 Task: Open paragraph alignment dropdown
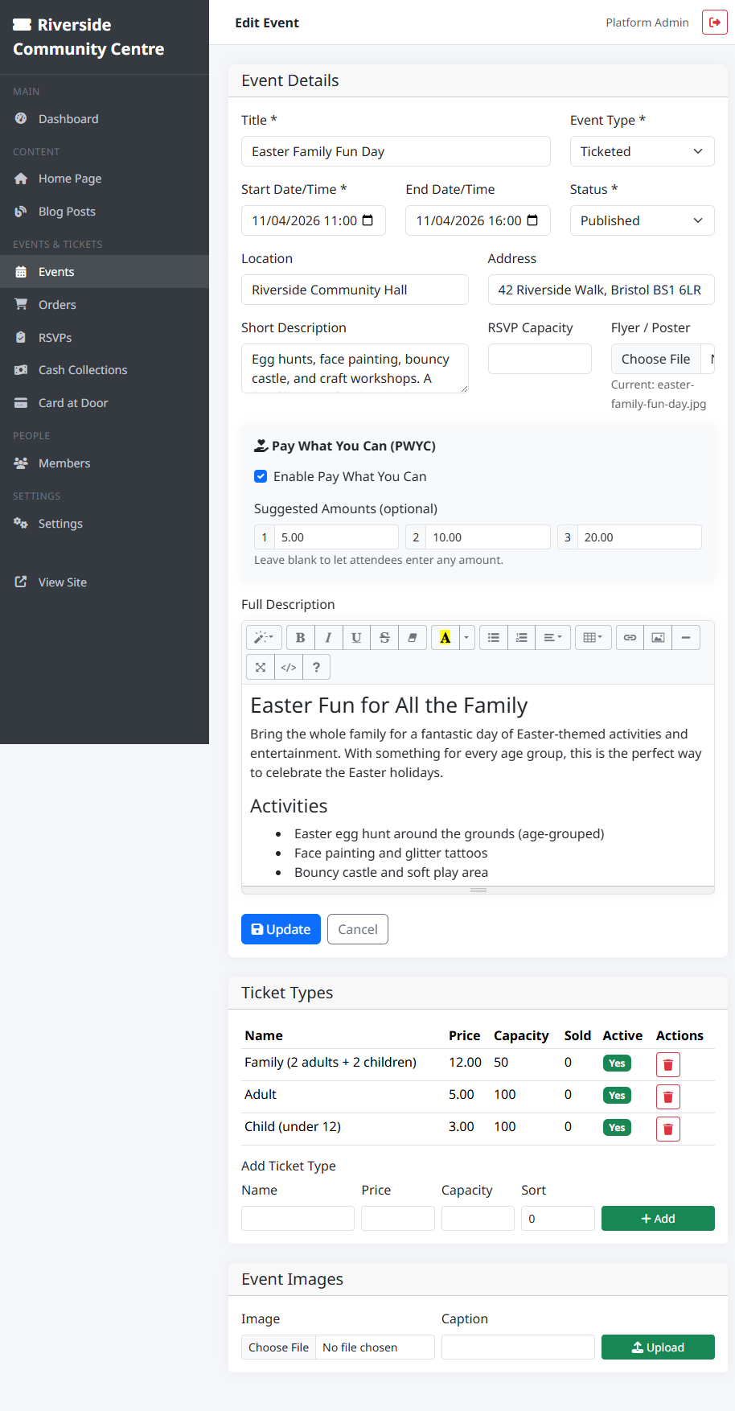tap(553, 638)
